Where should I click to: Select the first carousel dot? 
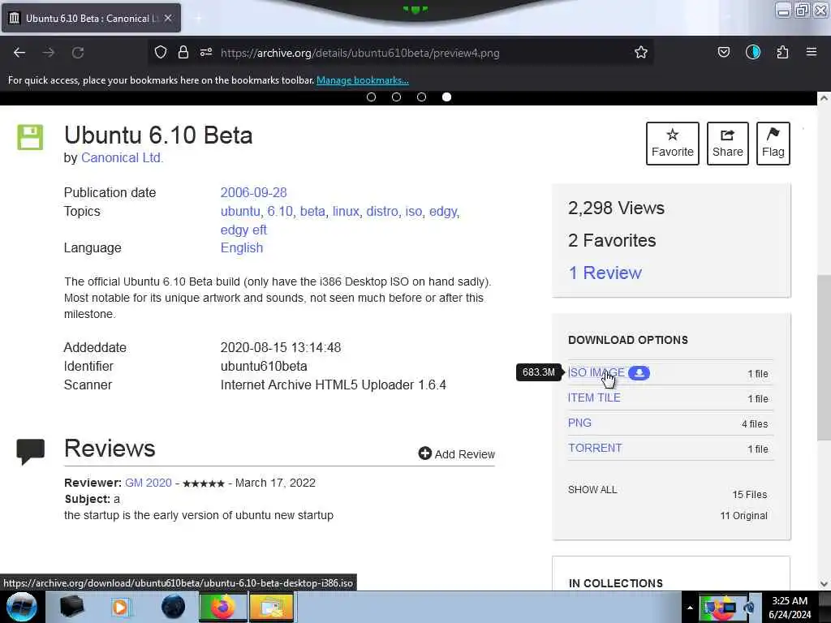(x=371, y=97)
